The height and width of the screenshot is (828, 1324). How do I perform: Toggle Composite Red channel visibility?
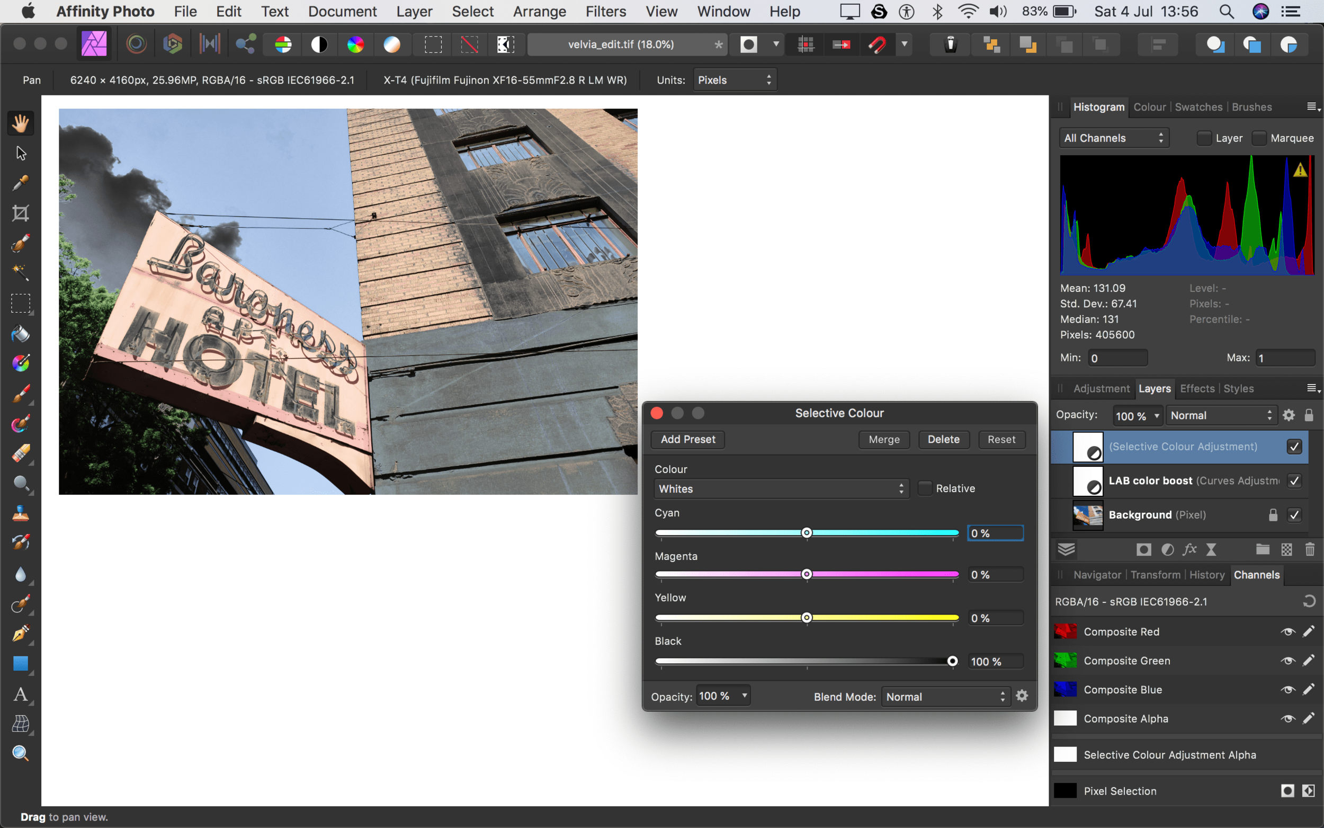pos(1287,631)
